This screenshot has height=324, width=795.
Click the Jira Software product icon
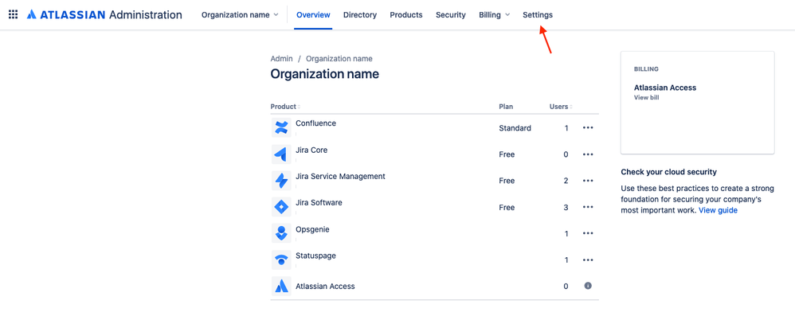[281, 207]
